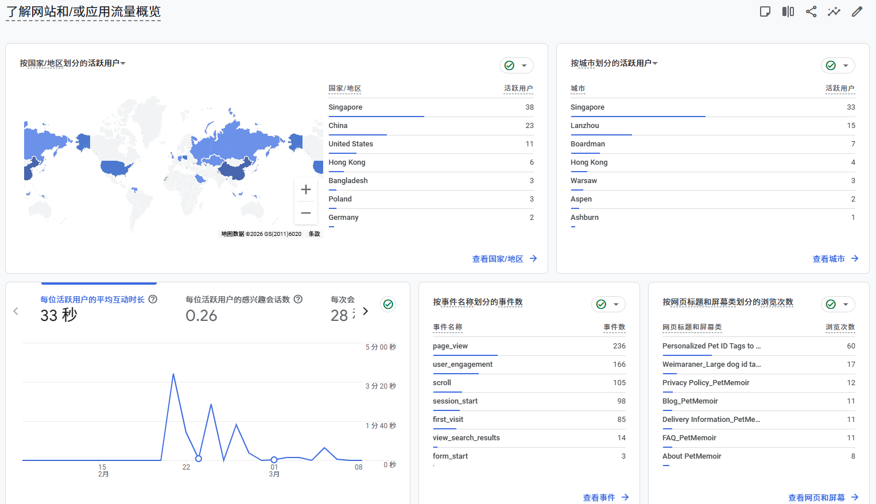Zoom in on the world map
Viewport: 876px width, 504px height.
click(306, 189)
